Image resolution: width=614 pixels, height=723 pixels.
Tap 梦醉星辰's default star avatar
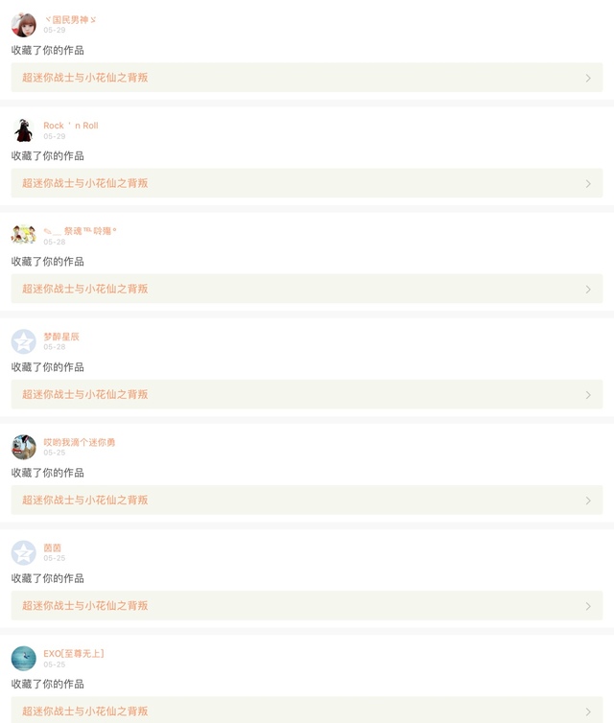pos(24,341)
